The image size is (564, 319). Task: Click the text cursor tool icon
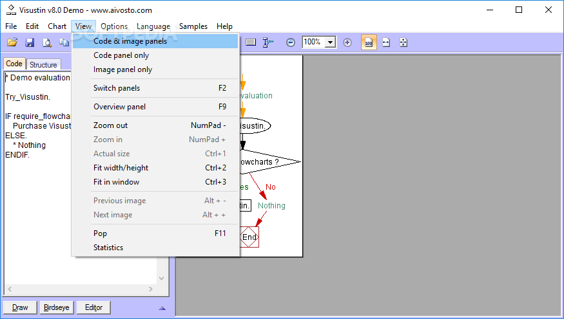[x=268, y=42]
